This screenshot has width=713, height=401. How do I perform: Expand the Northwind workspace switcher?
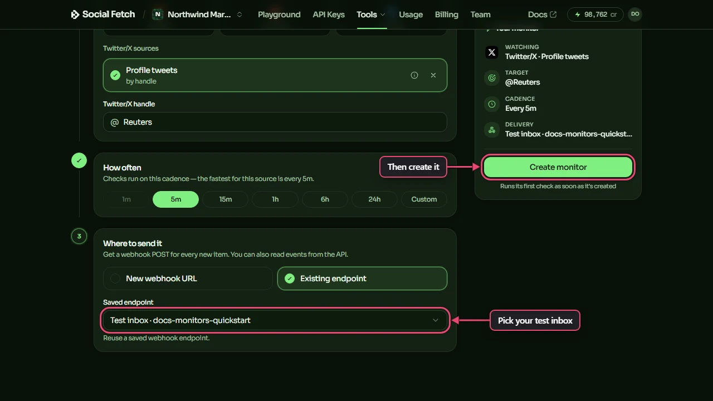[240, 14]
